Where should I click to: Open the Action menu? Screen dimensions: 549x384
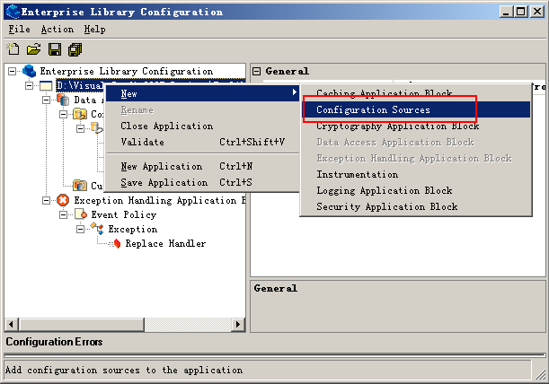point(58,29)
